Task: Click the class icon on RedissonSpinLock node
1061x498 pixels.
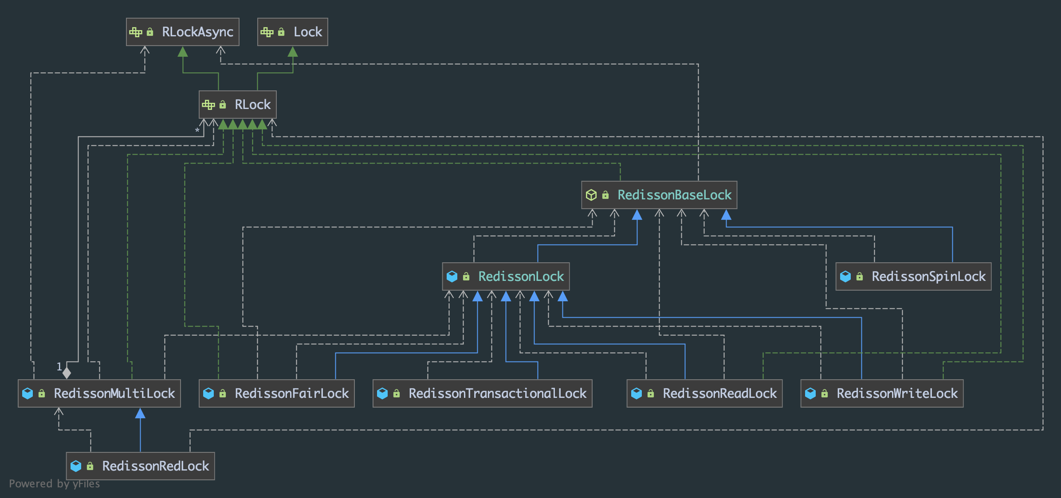Action: [845, 276]
